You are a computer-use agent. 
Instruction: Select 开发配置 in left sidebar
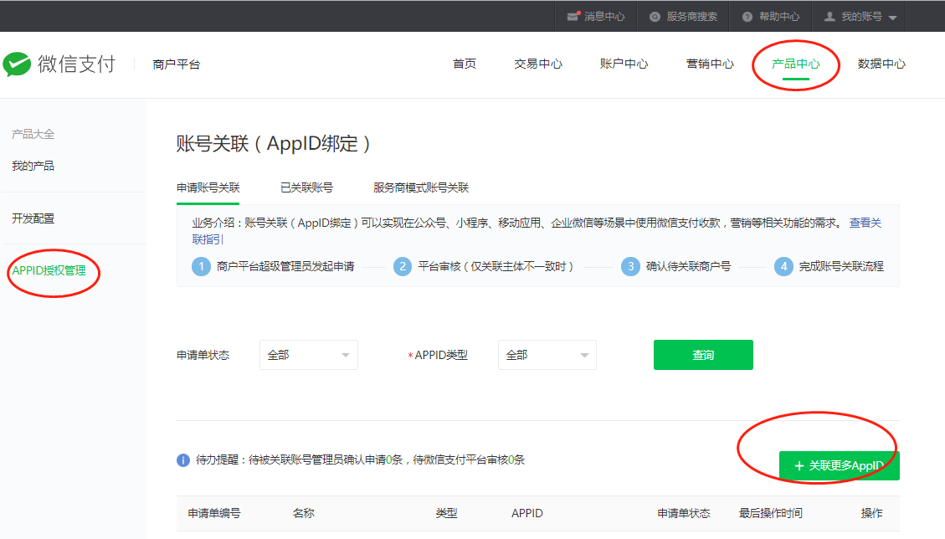point(33,218)
